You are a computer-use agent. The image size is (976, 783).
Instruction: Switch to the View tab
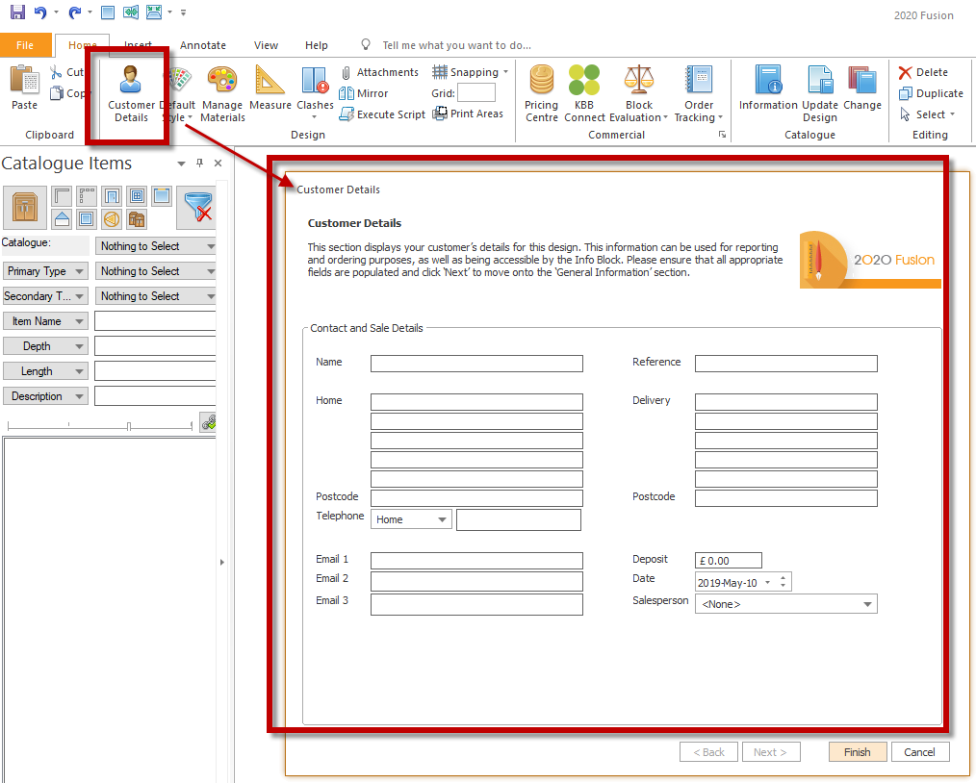266,45
